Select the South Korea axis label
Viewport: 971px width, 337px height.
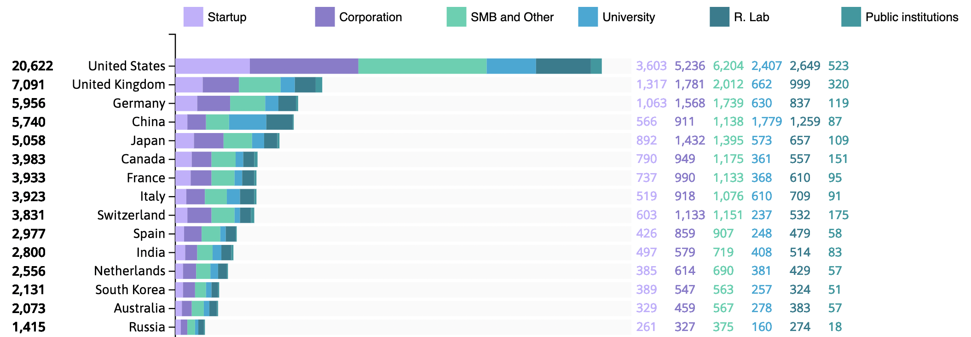(x=130, y=290)
